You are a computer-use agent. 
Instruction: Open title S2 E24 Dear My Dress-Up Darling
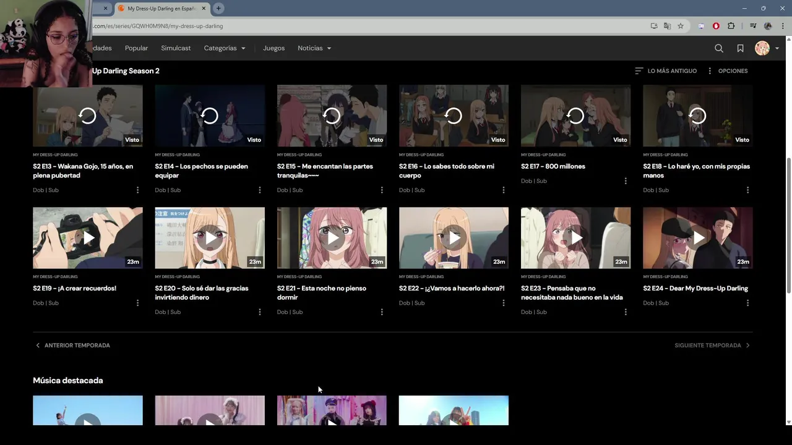[695, 289]
